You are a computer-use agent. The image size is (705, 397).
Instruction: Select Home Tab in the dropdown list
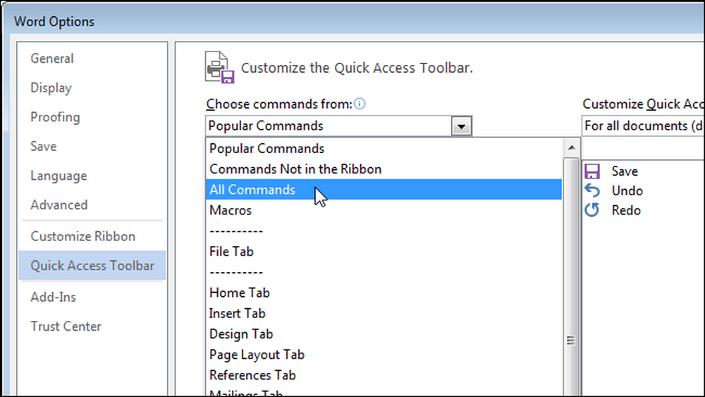tap(384, 293)
